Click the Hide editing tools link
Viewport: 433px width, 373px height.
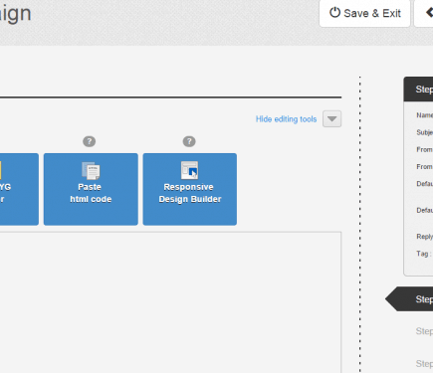coord(286,119)
